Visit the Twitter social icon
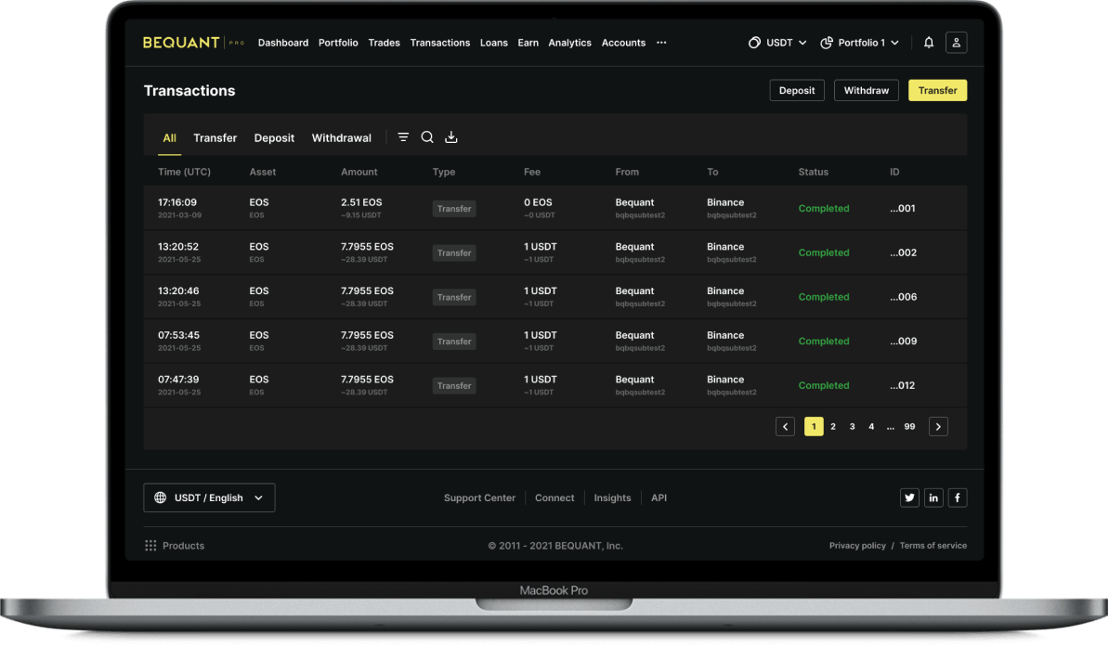The width and height of the screenshot is (1109, 646). (909, 498)
